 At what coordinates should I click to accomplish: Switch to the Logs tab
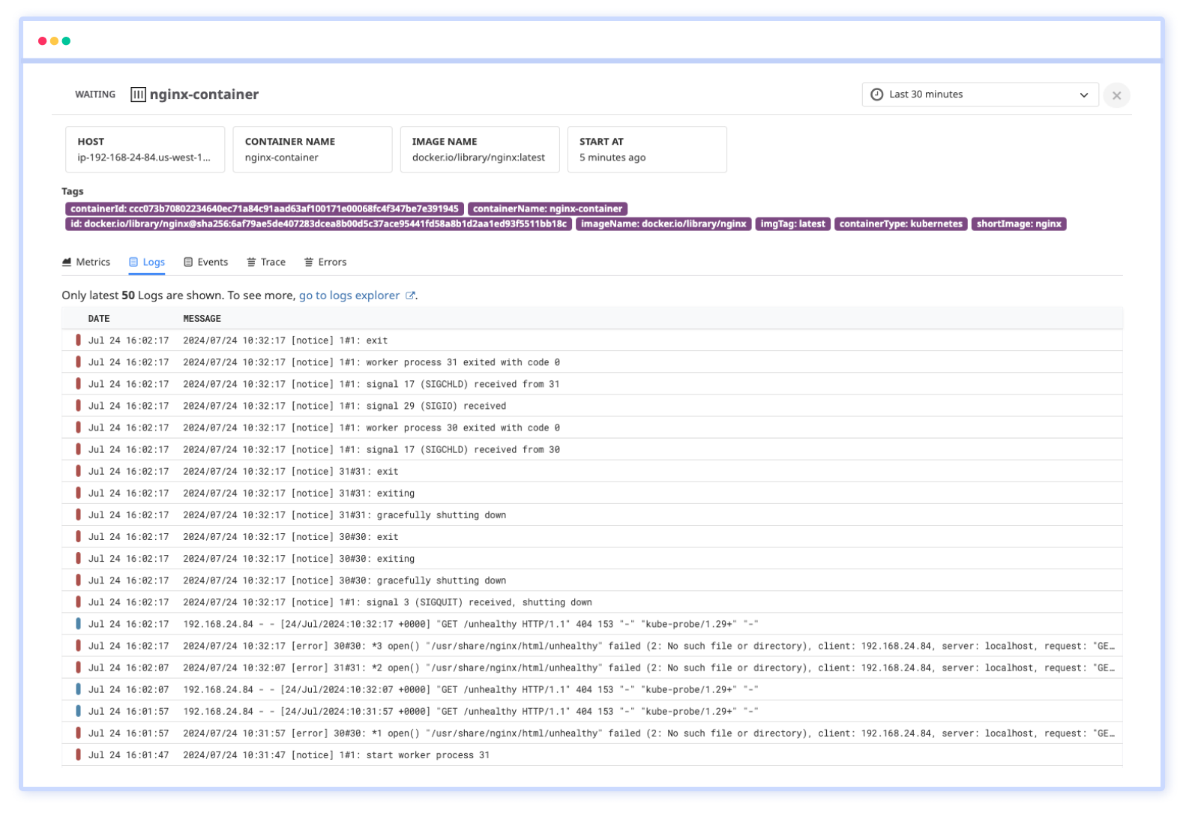147,262
